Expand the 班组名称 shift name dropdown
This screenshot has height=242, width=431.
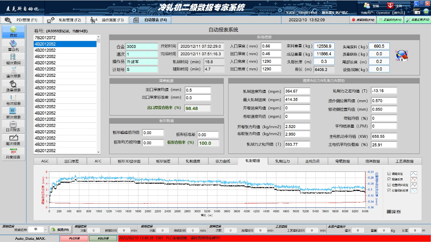point(45,230)
